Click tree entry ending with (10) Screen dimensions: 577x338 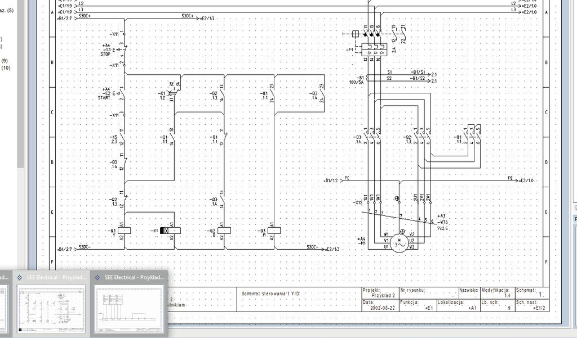pyautogui.click(x=6, y=68)
